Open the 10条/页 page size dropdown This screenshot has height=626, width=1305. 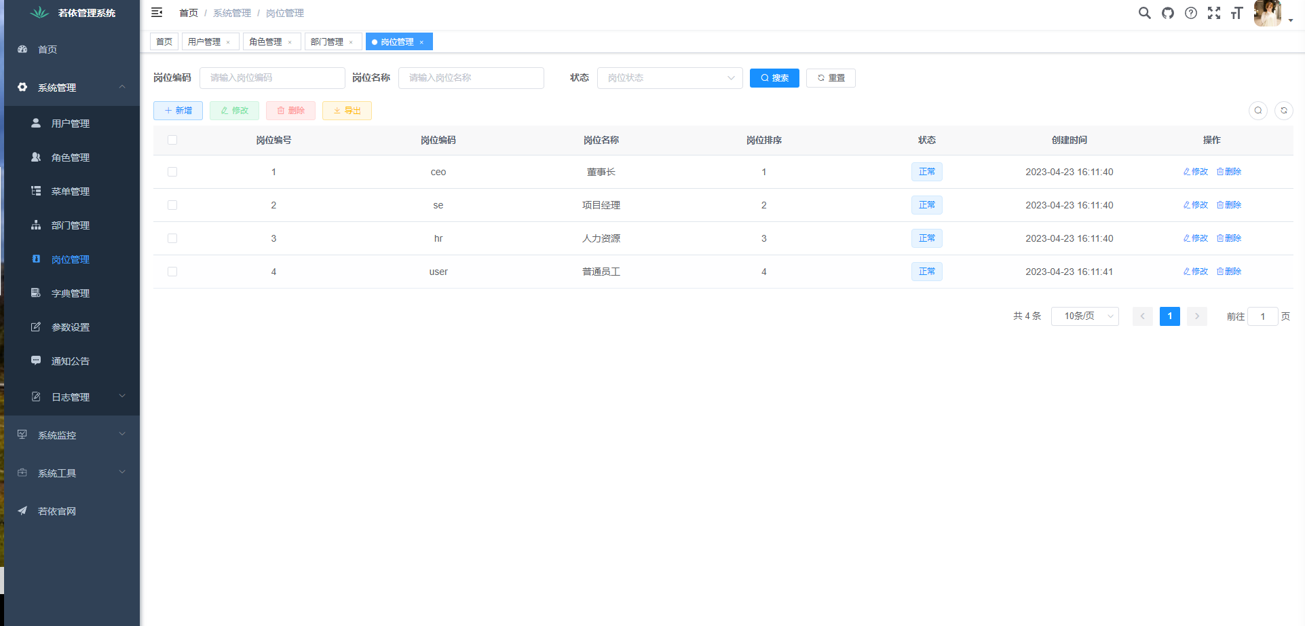(x=1084, y=316)
